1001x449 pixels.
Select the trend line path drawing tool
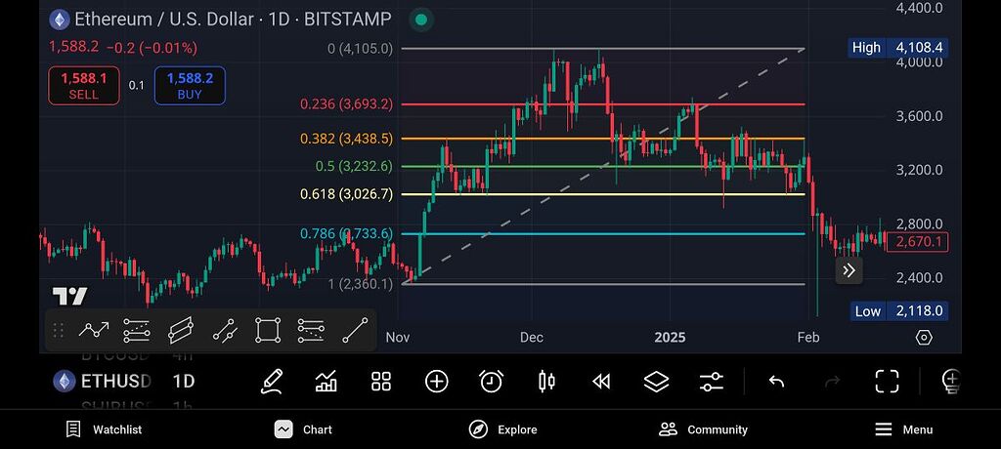click(94, 330)
